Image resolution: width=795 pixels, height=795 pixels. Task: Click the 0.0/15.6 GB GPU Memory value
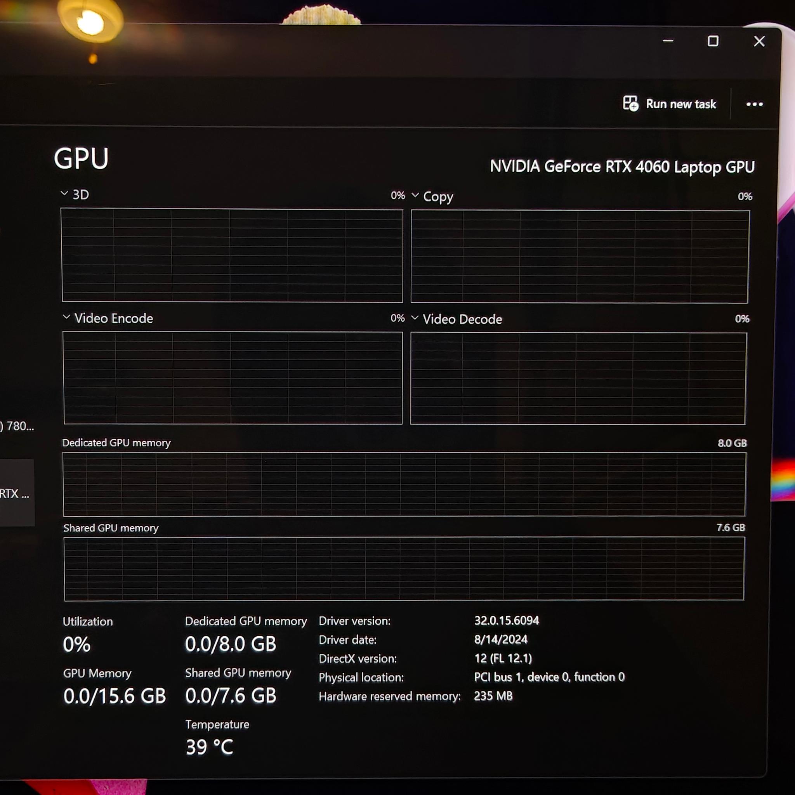click(115, 696)
